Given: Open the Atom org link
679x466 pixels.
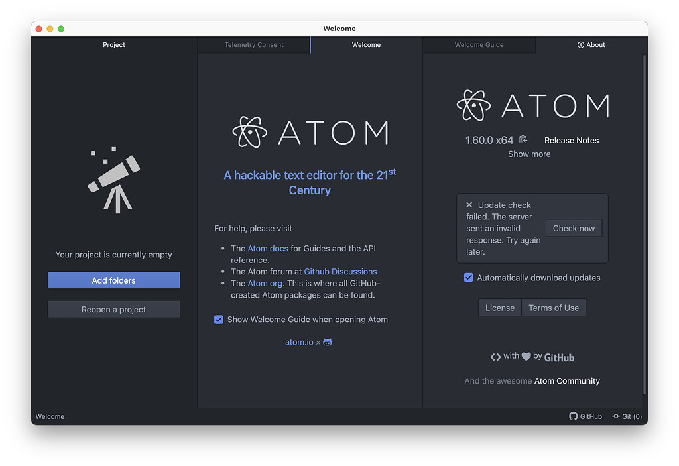Looking at the screenshot, I should click(x=265, y=284).
